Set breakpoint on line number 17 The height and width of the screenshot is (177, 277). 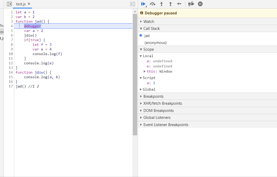coord(11,86)
